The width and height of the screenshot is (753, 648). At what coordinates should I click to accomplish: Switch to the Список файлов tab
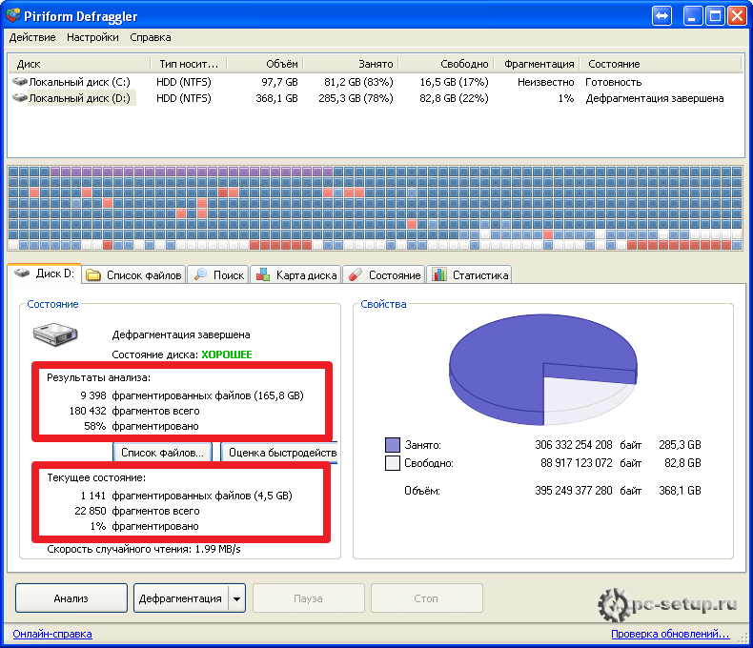[x=134, y=275]
